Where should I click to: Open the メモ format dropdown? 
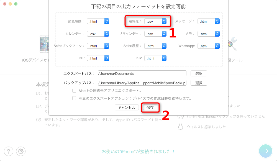click(209, 34)
